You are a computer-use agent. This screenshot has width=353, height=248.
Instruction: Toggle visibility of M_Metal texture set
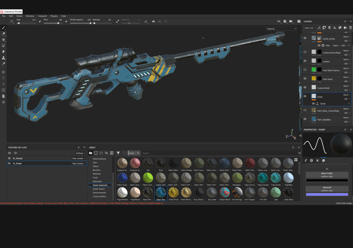point(9,158)
